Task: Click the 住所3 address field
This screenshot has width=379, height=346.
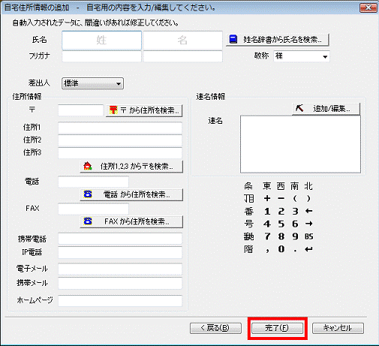Action: [x=120, y=153]
